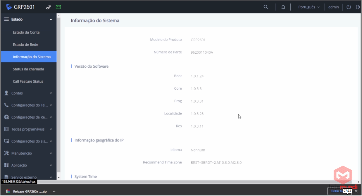Image resolution: width=362 pixels, height=196 pixels.
Task: Click the Configurações do sistema monitor icon
Action: click(6, 141)
